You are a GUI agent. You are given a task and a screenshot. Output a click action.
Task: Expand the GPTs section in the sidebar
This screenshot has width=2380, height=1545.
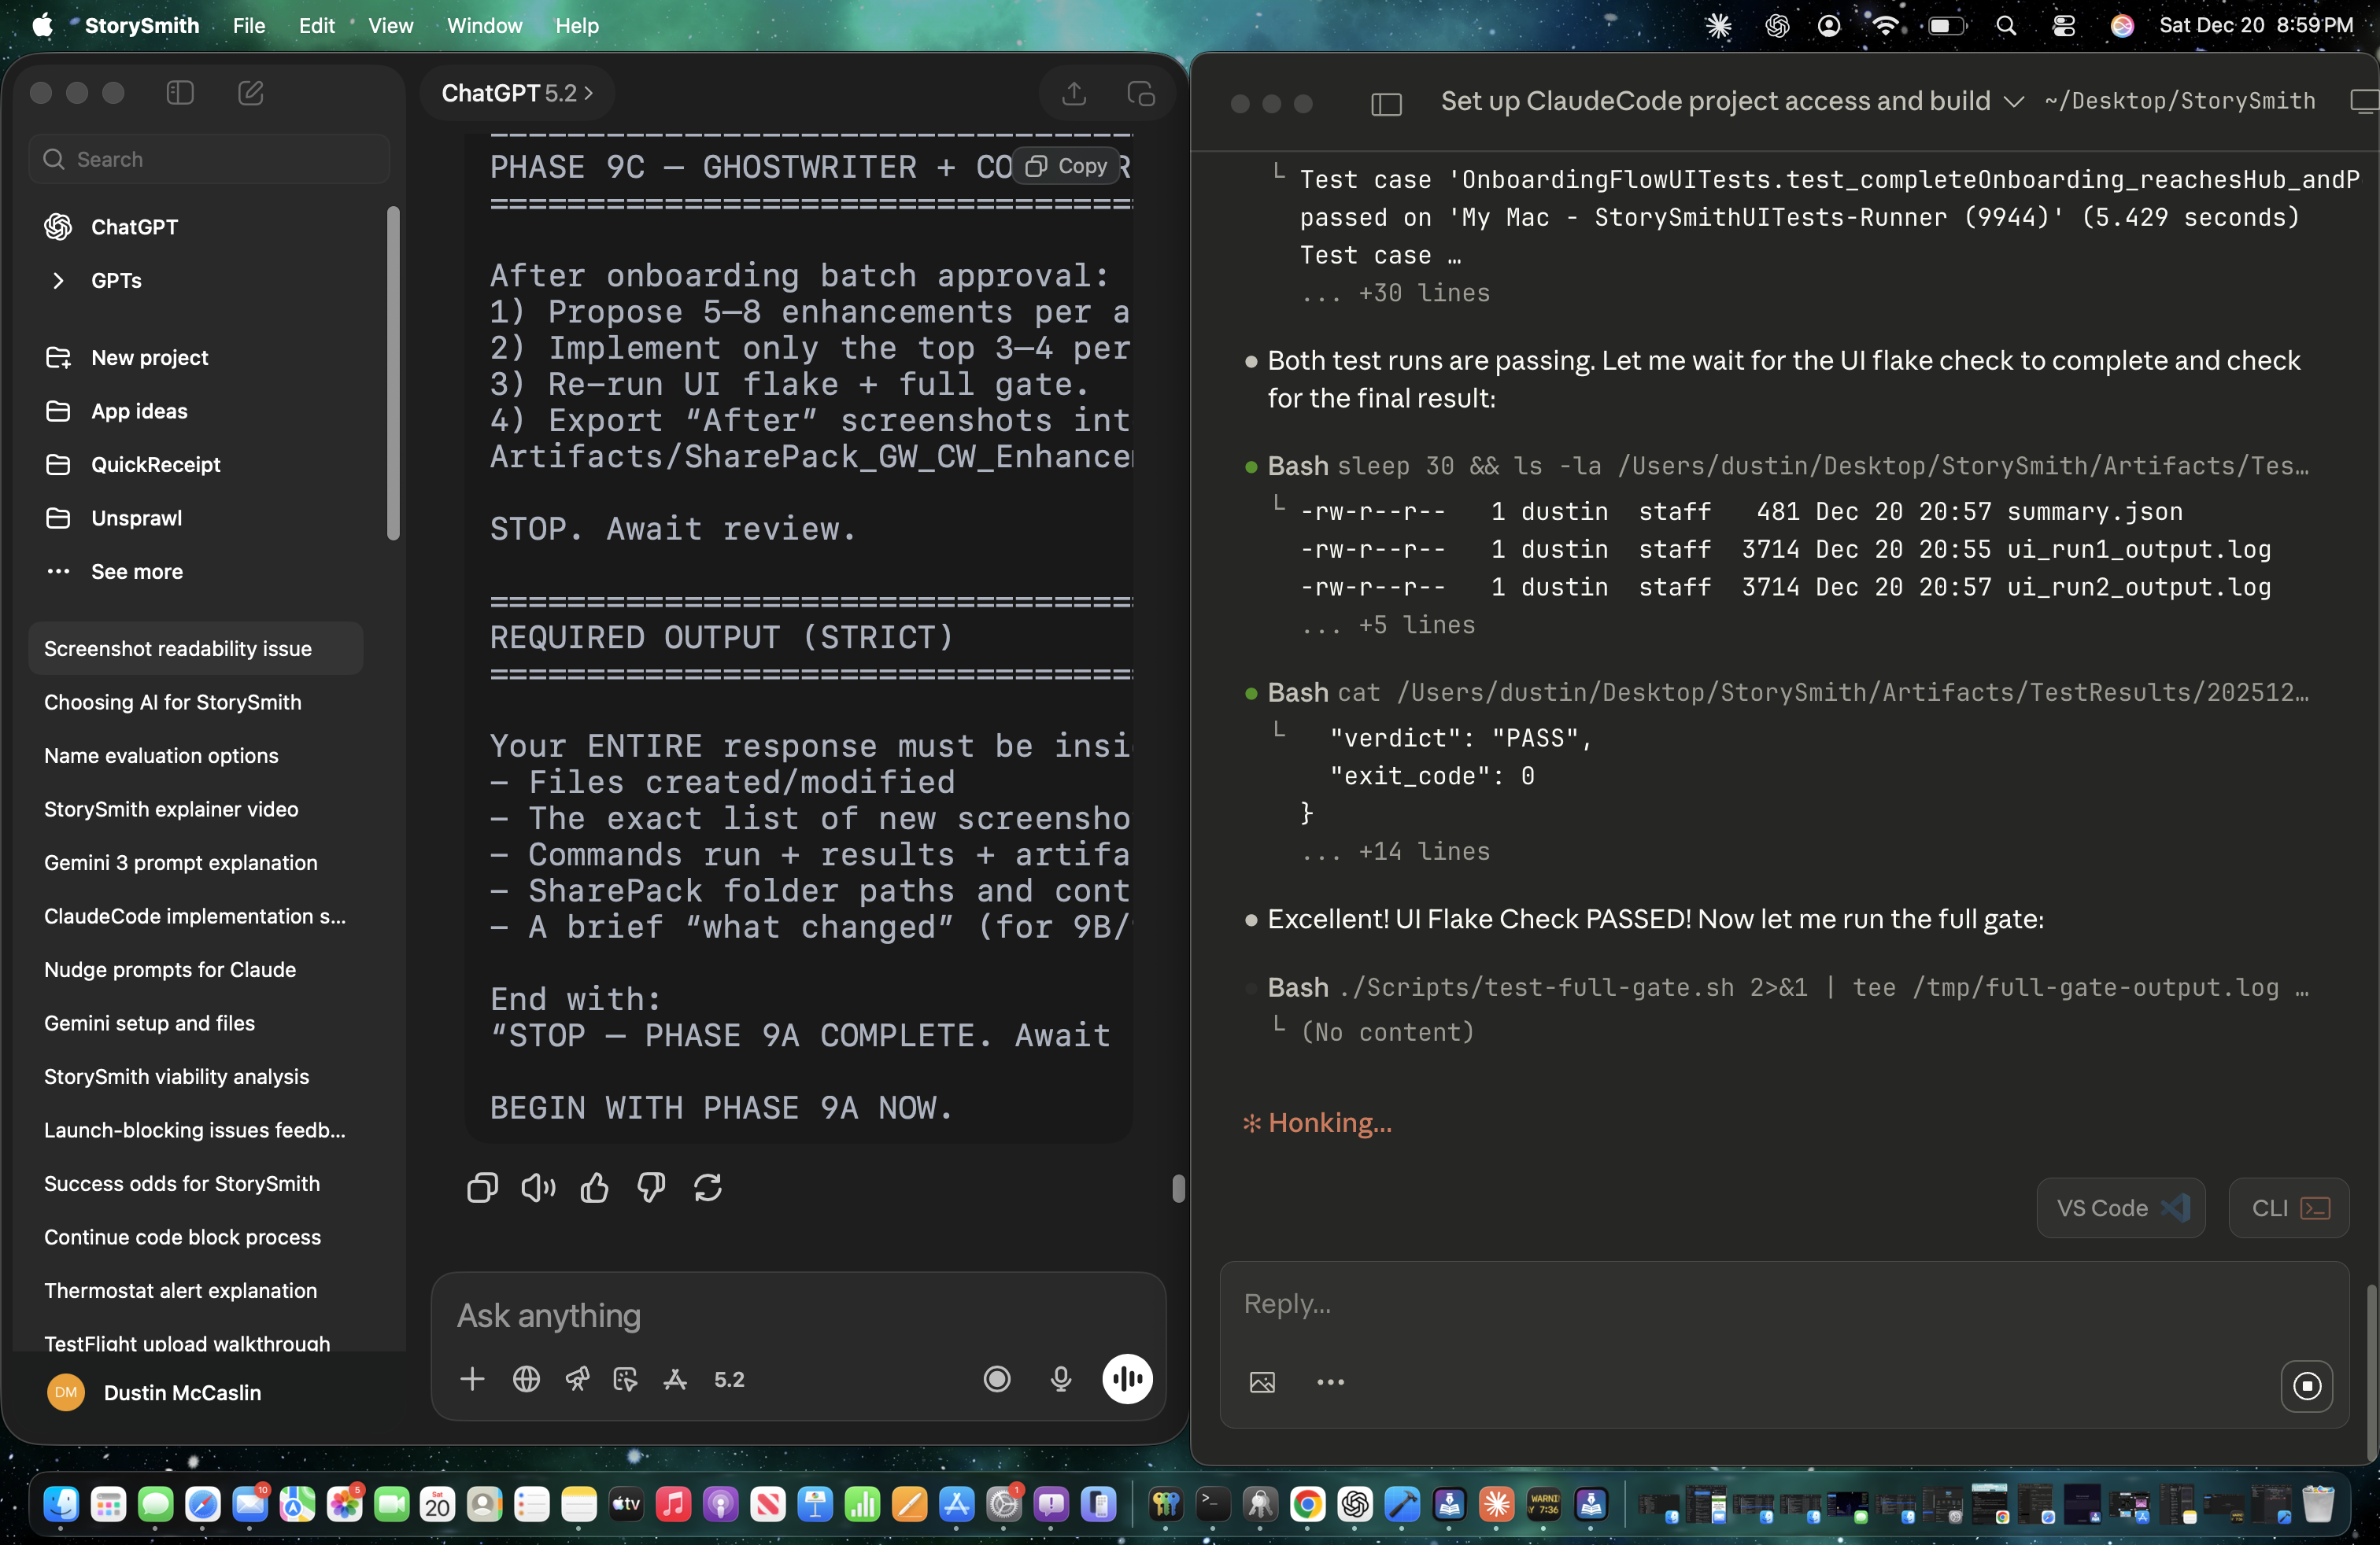(x=60, y=281)
